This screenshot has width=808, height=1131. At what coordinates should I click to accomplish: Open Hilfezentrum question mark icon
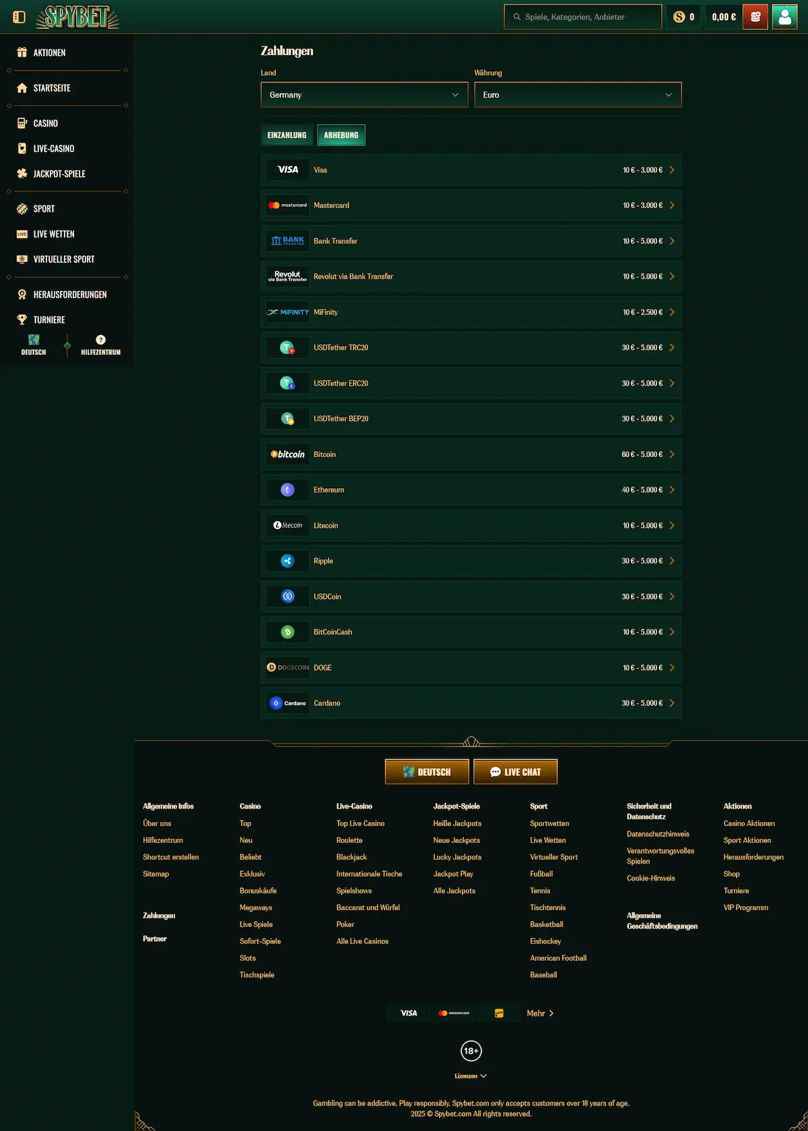100,340
